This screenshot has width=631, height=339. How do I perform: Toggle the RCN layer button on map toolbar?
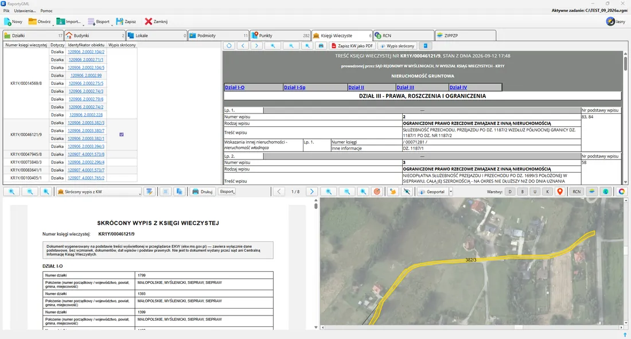(577, 192)
